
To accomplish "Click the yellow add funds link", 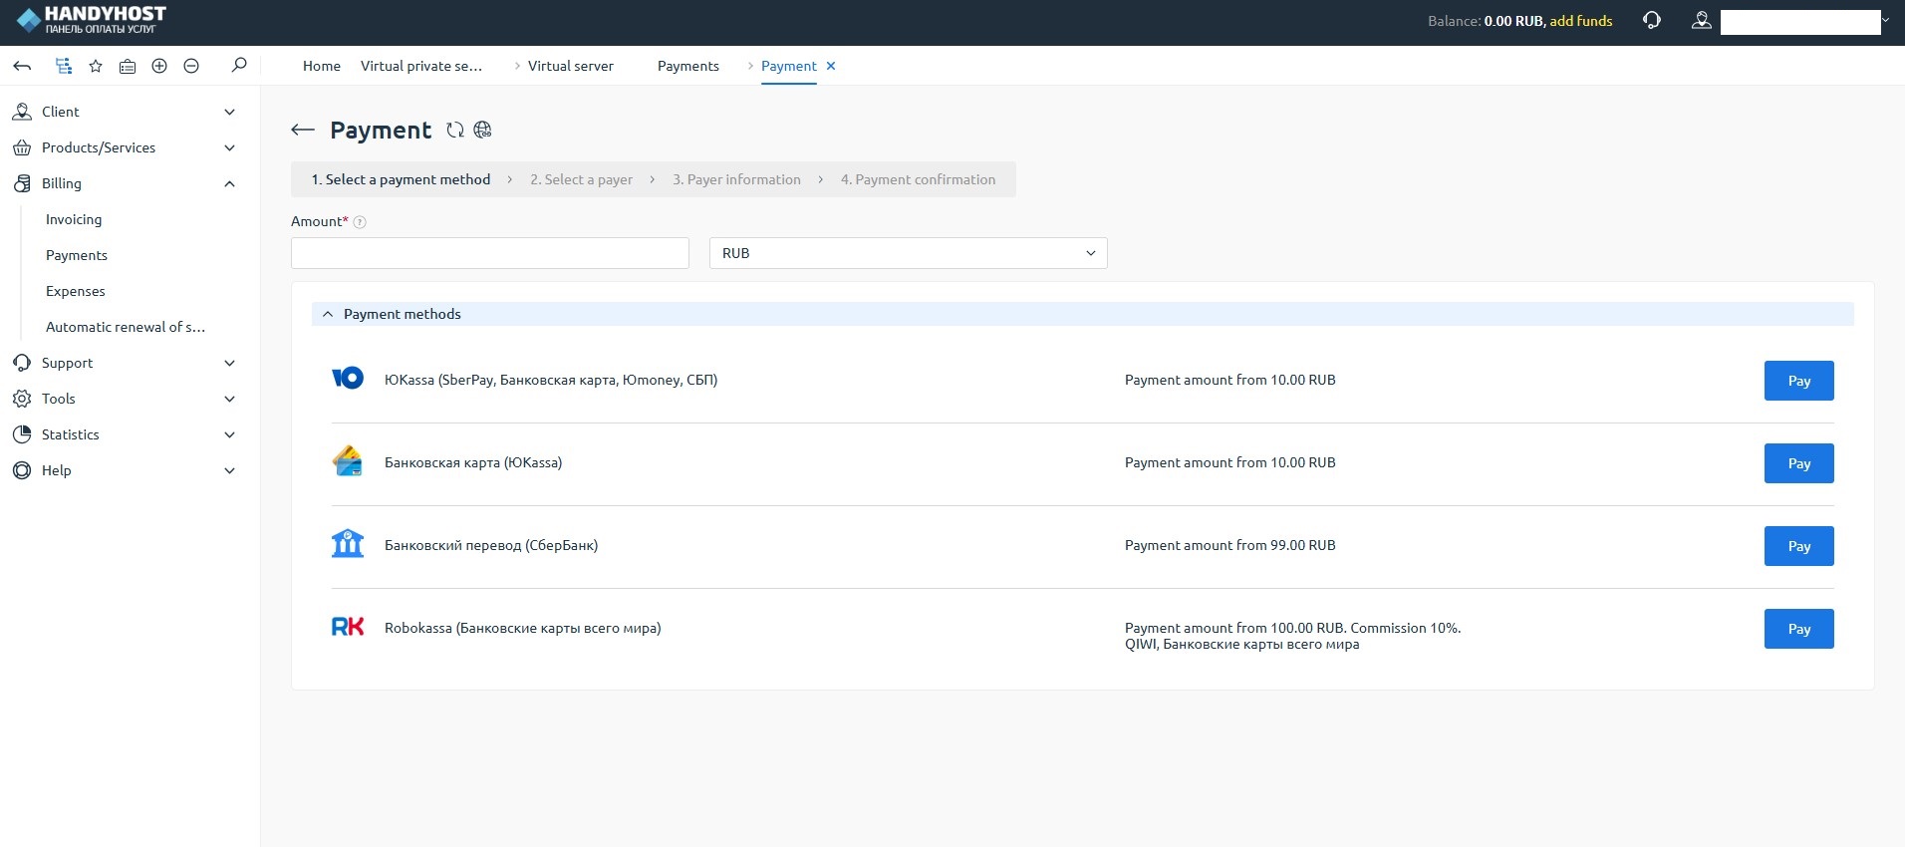I will [x=1580, y=21].
